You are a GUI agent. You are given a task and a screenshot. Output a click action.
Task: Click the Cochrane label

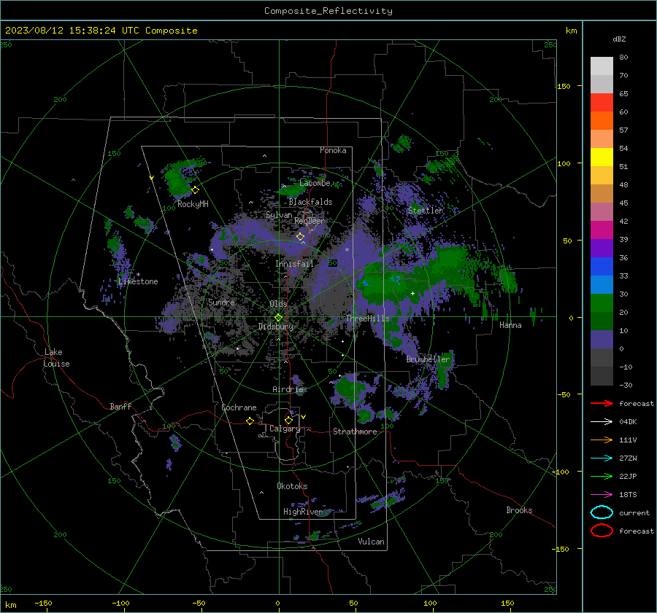pyautogui.click(x=239, y=407)
